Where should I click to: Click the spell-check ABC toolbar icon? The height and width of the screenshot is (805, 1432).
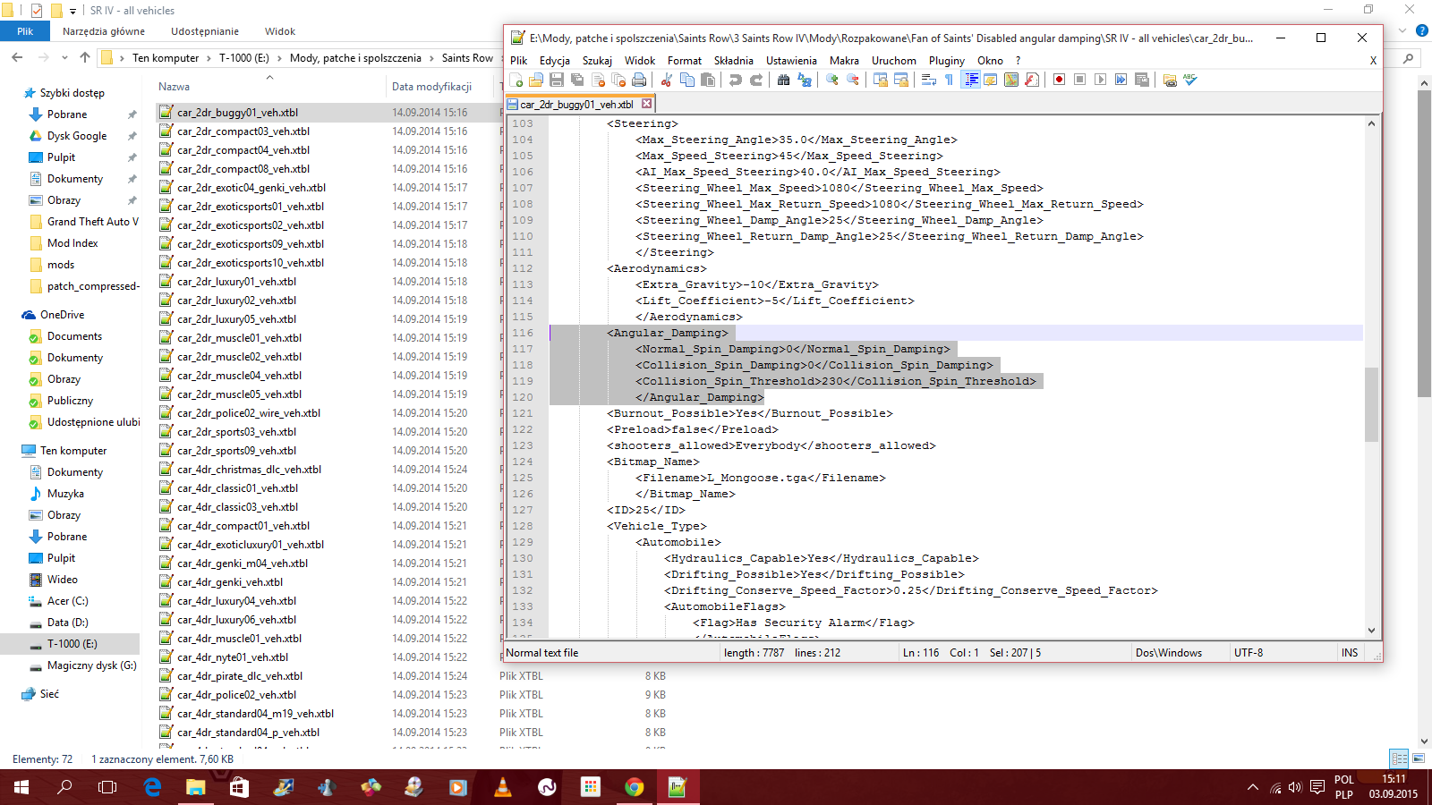[1190, 80]
